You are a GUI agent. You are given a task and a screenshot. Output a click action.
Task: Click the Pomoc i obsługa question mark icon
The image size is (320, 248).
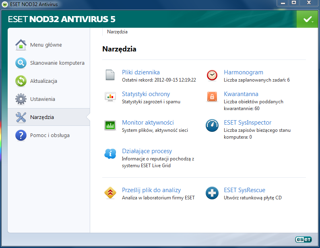[x=21, y=135]
